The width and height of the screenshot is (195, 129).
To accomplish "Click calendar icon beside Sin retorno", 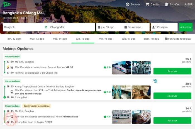I will tap(126, 27).
